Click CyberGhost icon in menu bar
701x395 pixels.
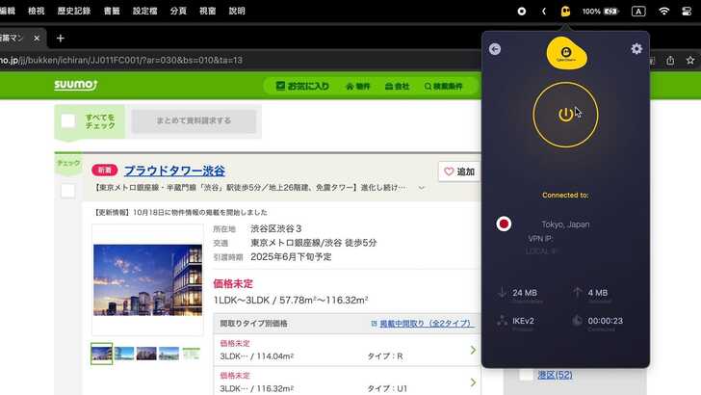pos(566,12)
